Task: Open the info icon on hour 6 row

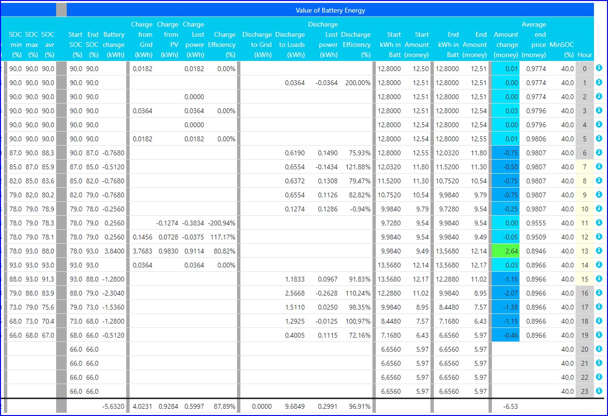Action: tap(599, 152)
